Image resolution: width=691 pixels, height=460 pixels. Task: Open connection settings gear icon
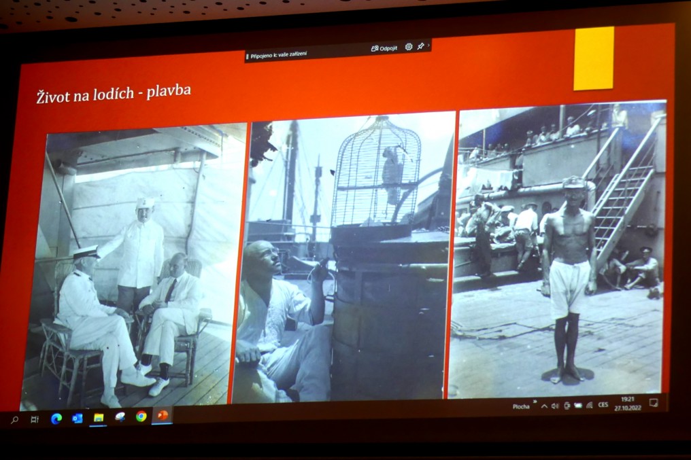(x=409, y=47)
